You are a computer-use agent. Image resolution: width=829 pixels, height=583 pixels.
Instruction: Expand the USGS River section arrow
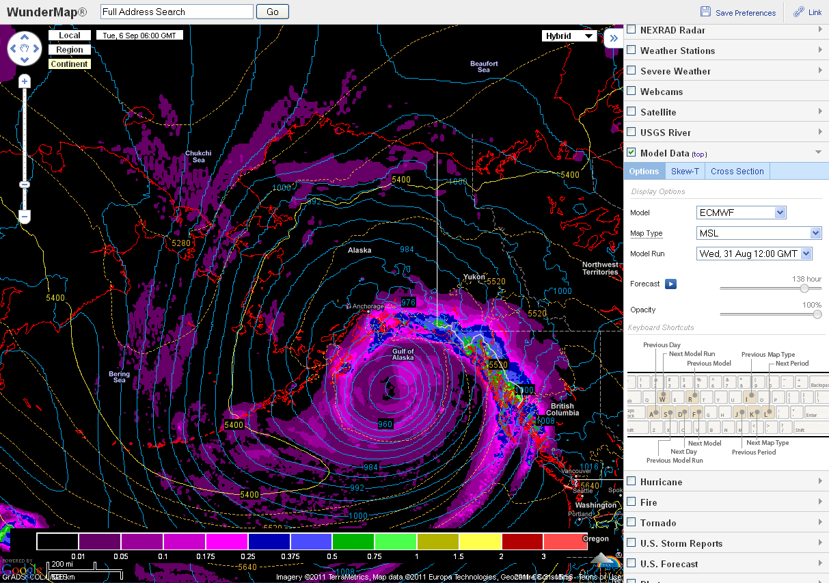coord(819,132)
